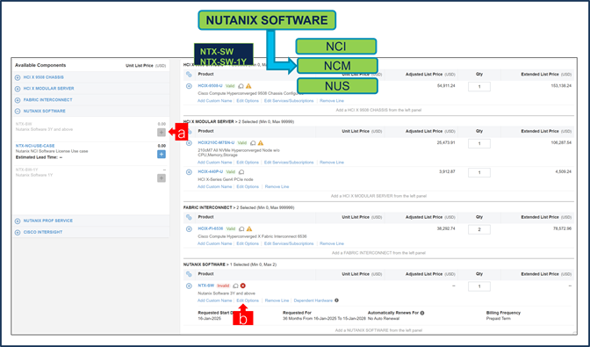The image size is (590, 347).
Task: Click Edit Services/Subscriptions for HCIX-FI-6536
Action: pos(289,243)
